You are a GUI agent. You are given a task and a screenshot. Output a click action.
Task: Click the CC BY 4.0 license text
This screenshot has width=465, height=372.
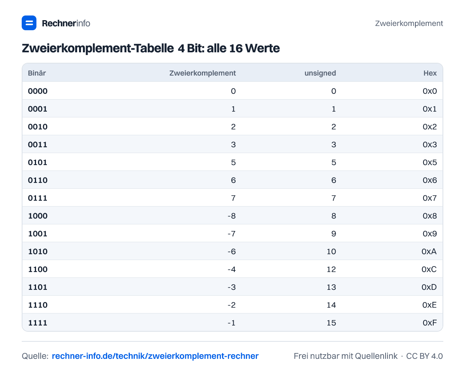point(425,356)
